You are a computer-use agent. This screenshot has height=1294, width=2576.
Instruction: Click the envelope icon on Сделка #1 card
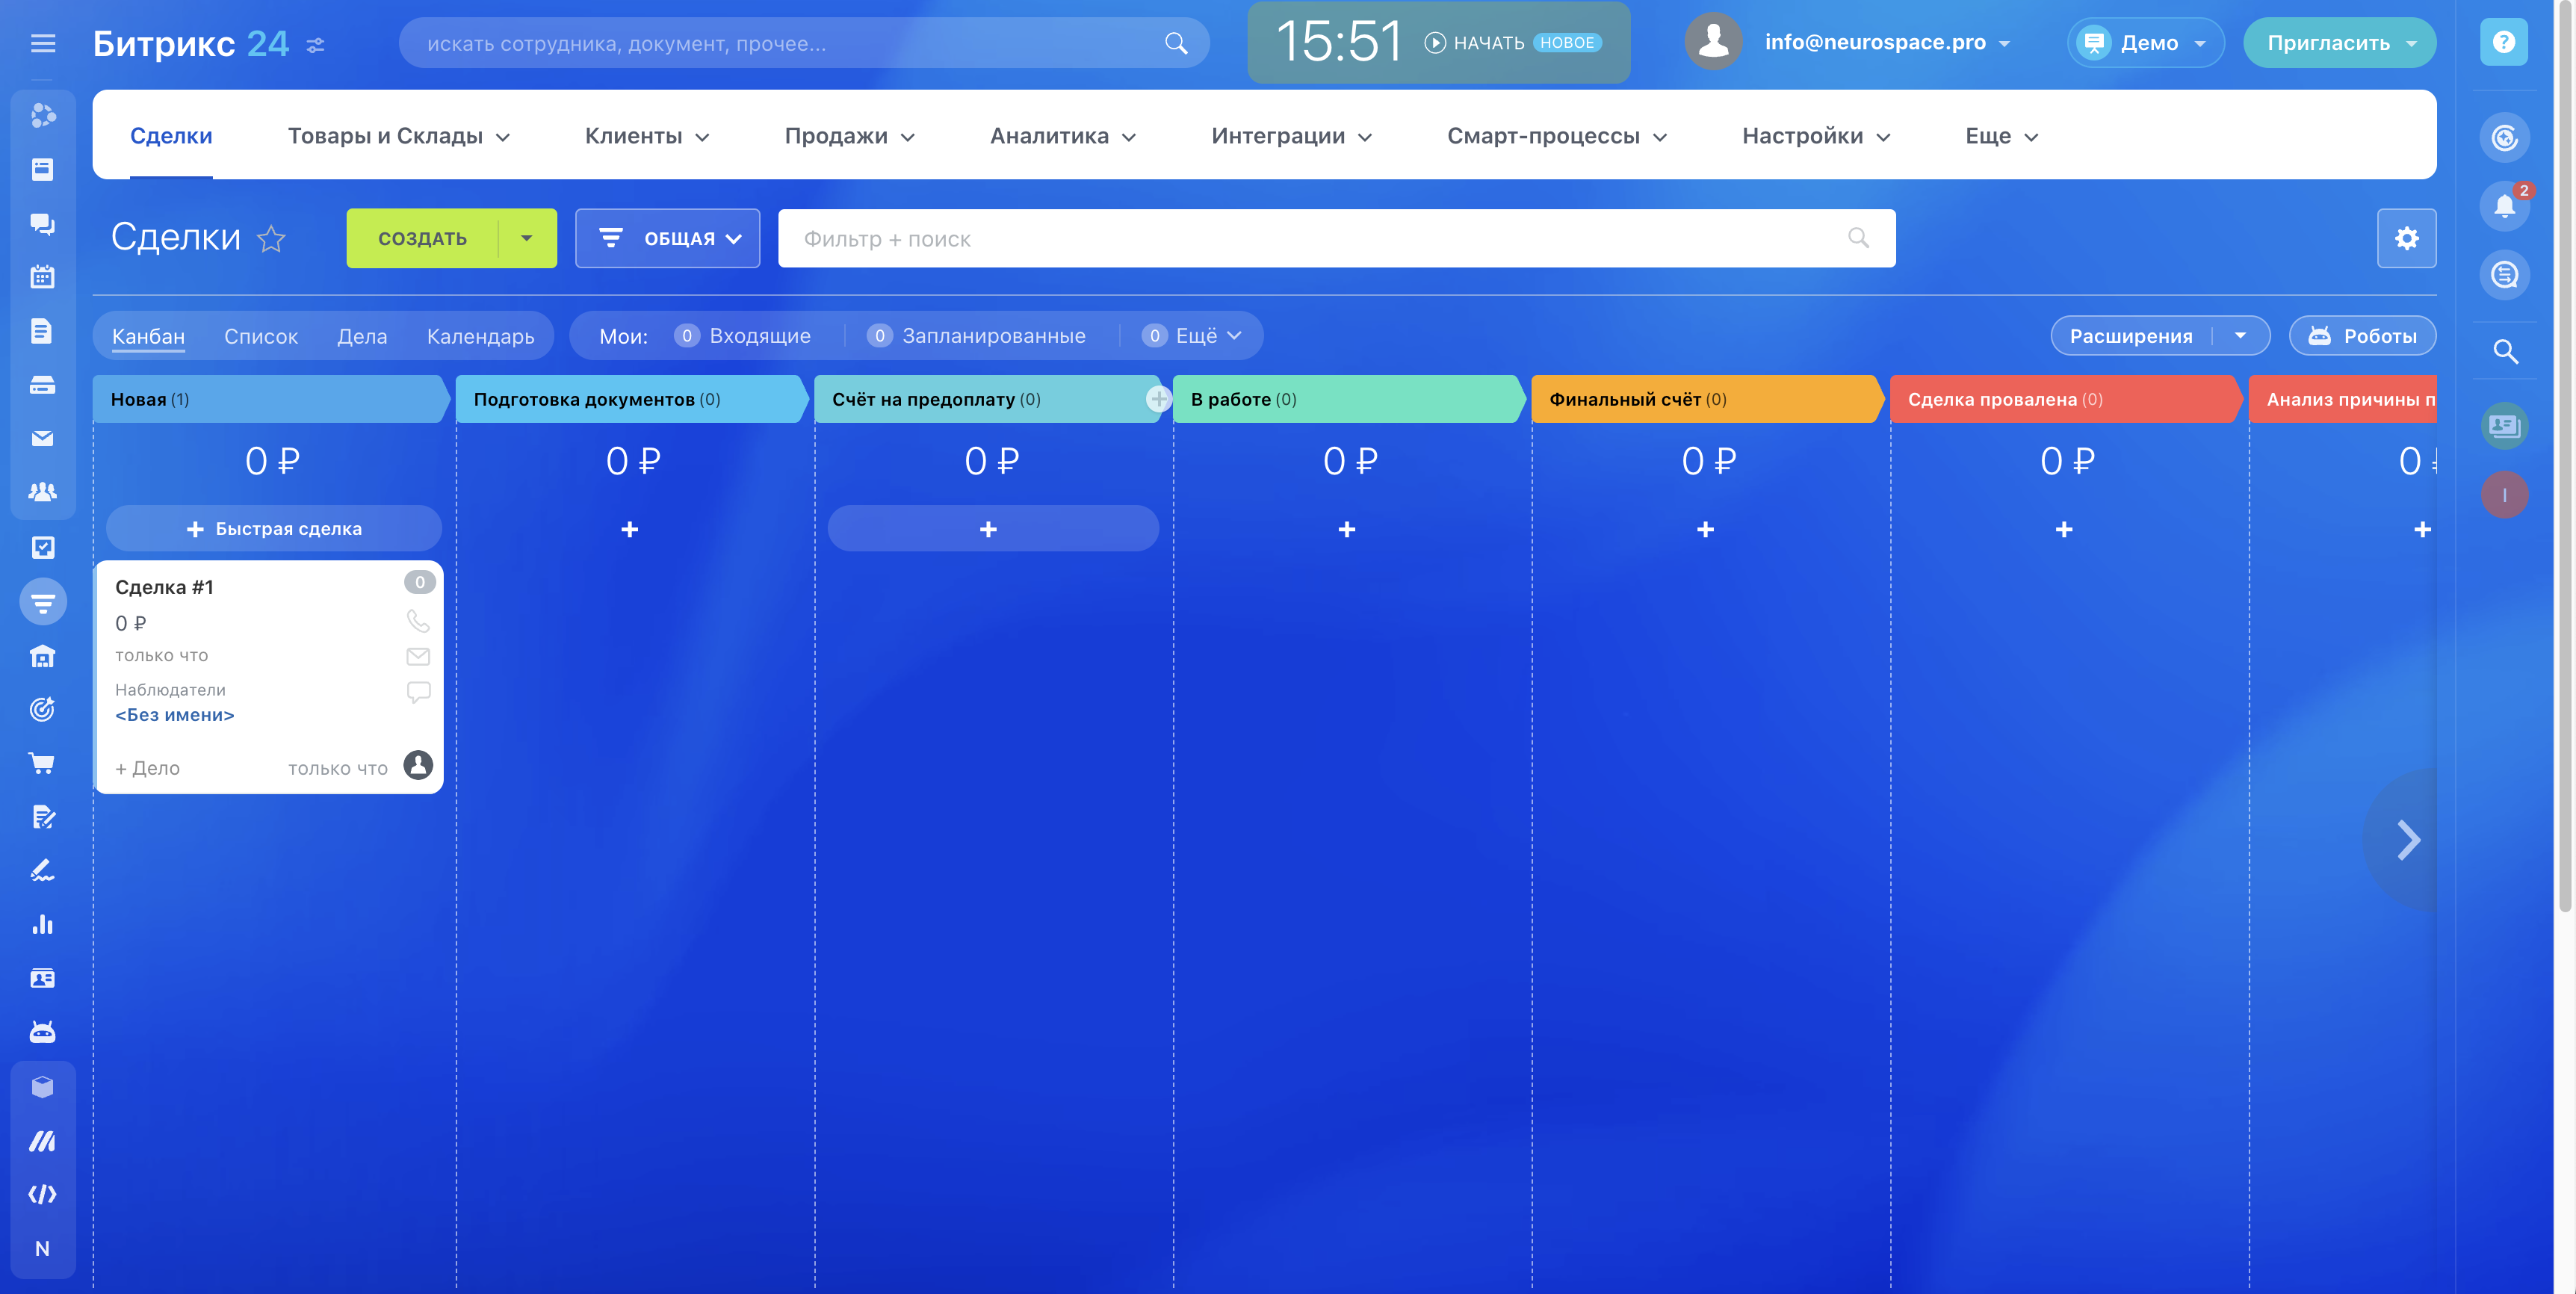(x=418, y=656)
